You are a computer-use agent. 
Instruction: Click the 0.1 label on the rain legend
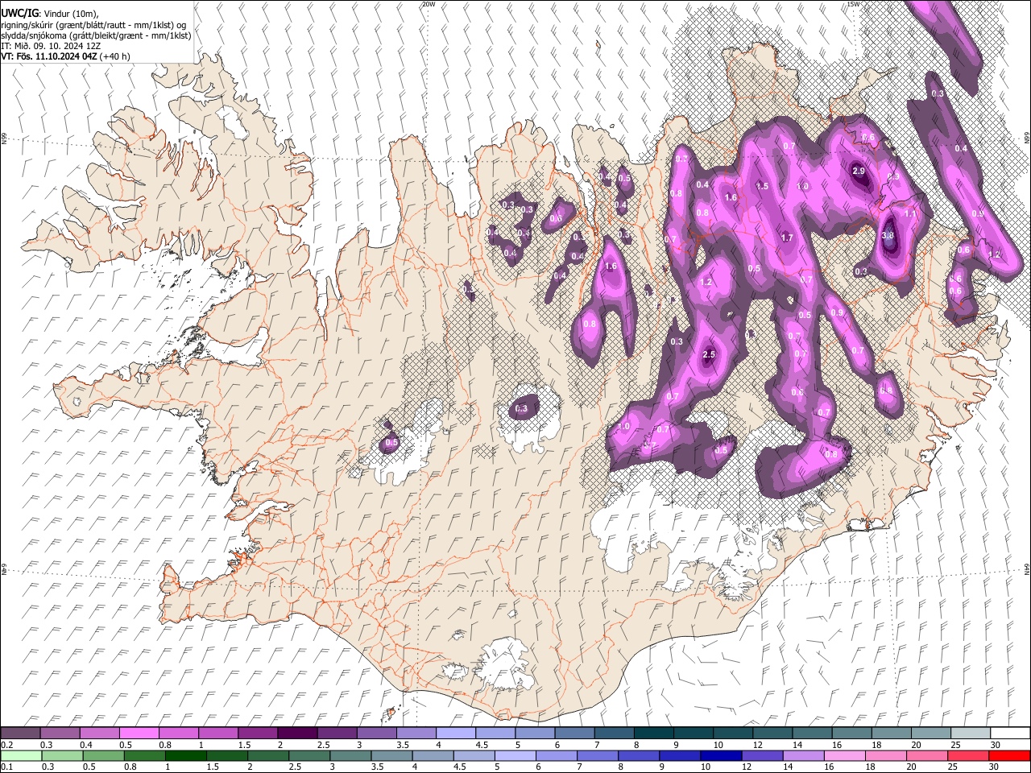click(x=6, y=767)
